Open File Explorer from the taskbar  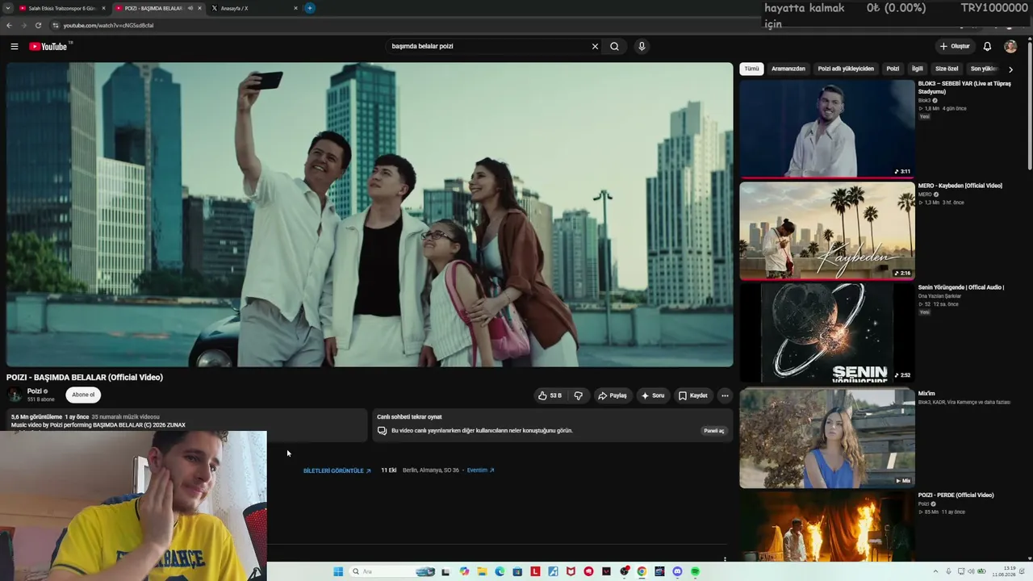pyautogui.click(x=482, y=571)
